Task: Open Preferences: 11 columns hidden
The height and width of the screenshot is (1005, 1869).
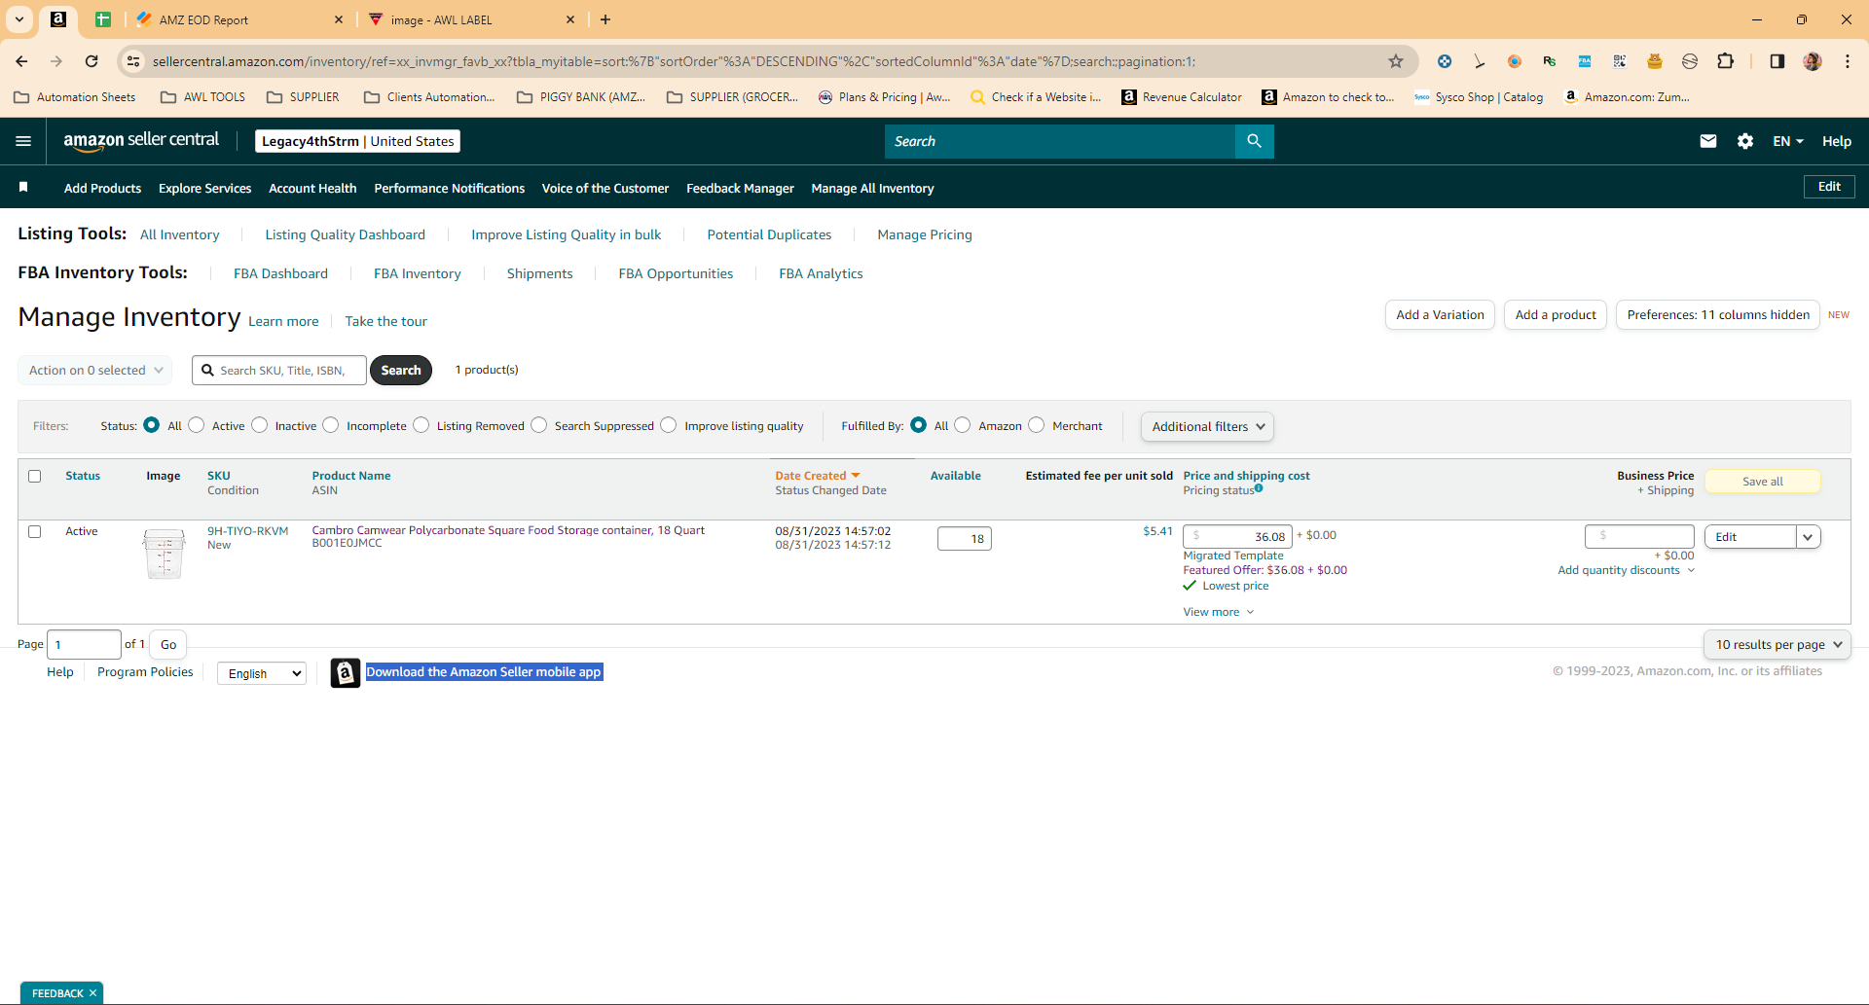Action: coord(1718,314)
